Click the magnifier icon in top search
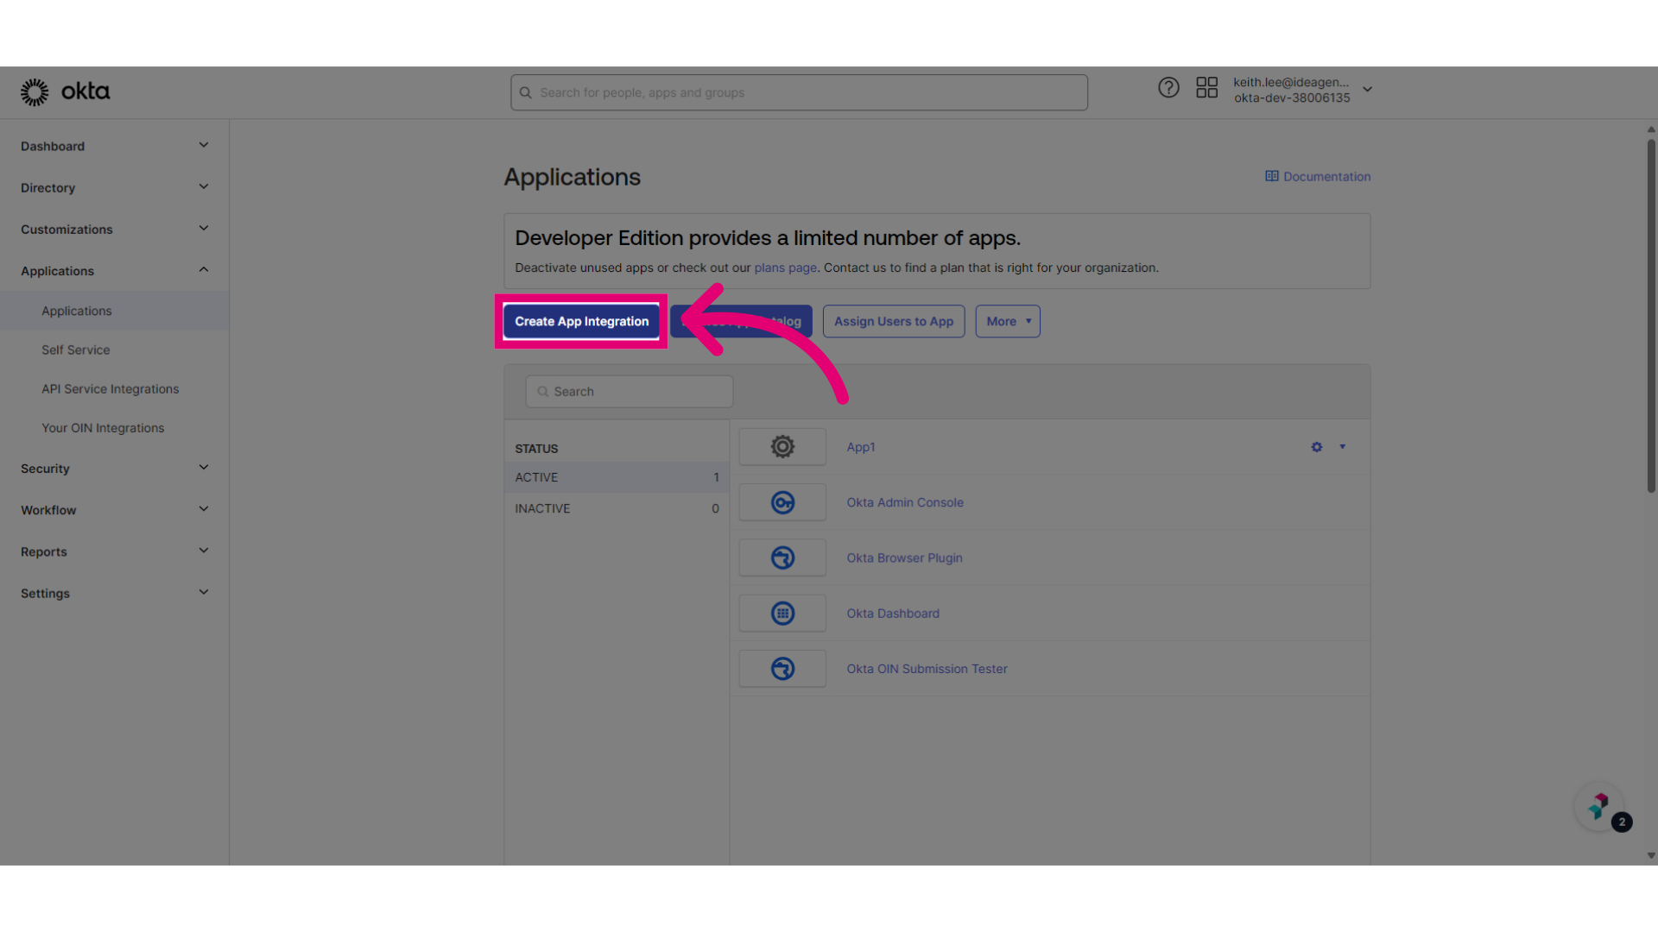 click(x=525, y=93)
